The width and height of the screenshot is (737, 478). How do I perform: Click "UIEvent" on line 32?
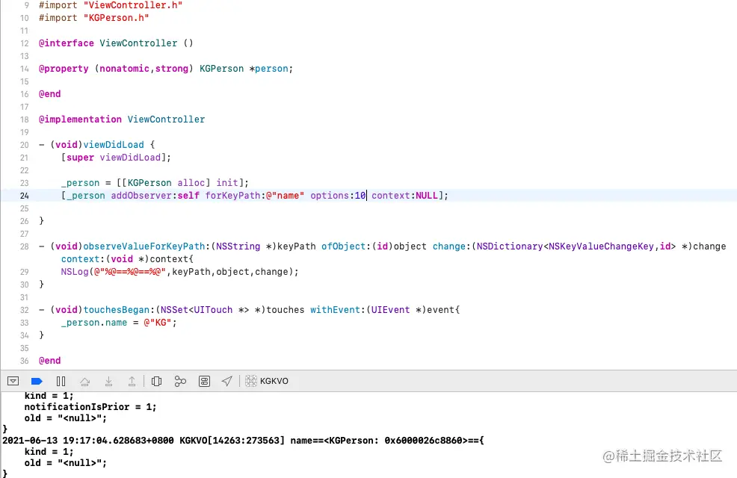point(390,309)
